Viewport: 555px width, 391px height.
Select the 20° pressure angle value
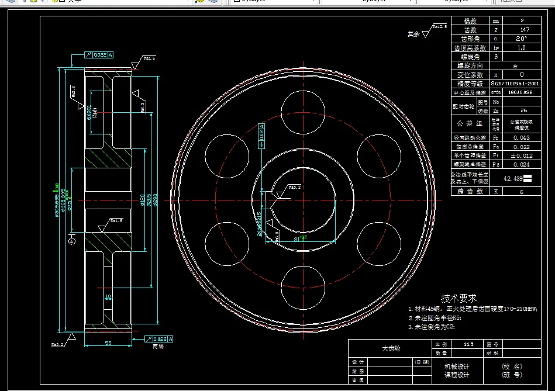(x=522, y=39)
